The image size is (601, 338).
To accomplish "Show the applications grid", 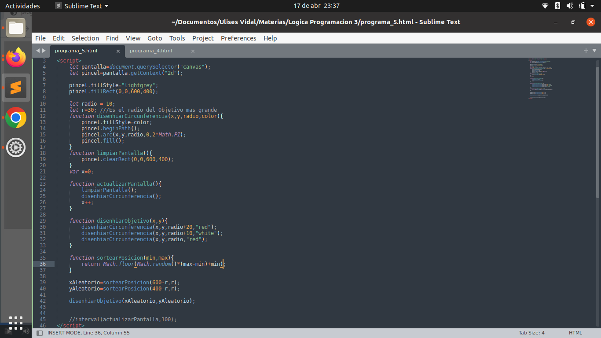I will coord(16,323).
